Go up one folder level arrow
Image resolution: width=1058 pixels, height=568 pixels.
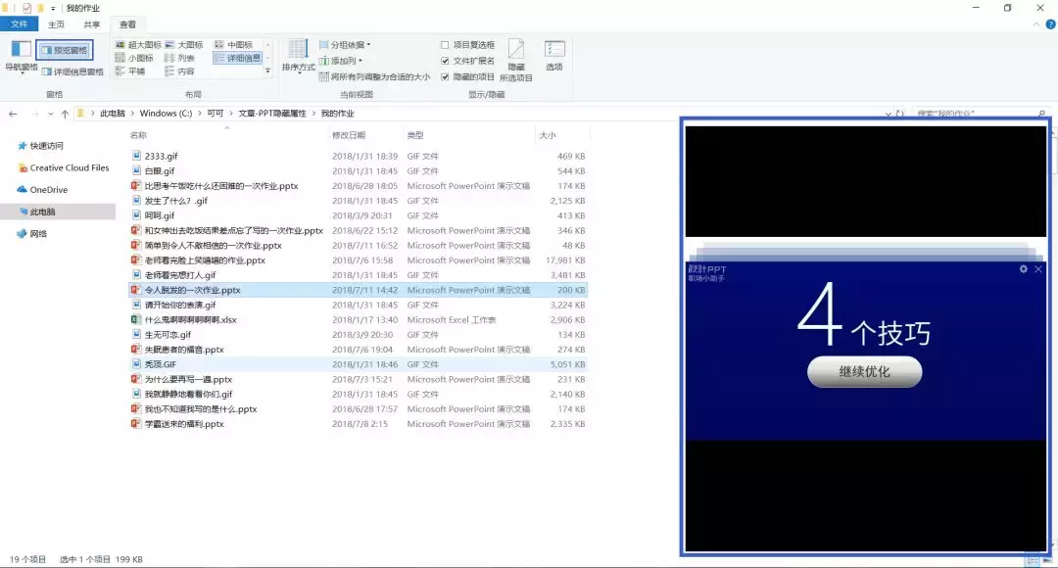tap(65, 114)
